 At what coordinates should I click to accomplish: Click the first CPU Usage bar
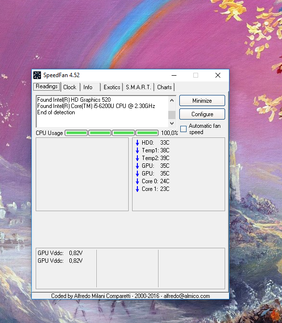[76, 133]
